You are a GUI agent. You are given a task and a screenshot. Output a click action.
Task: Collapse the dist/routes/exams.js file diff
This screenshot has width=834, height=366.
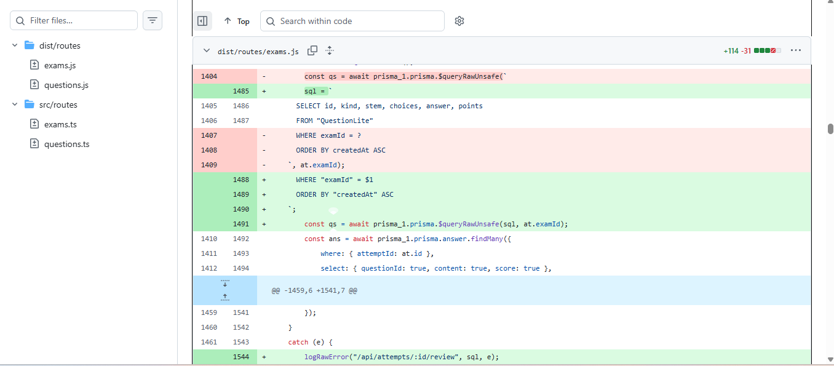tap(207, 50)
